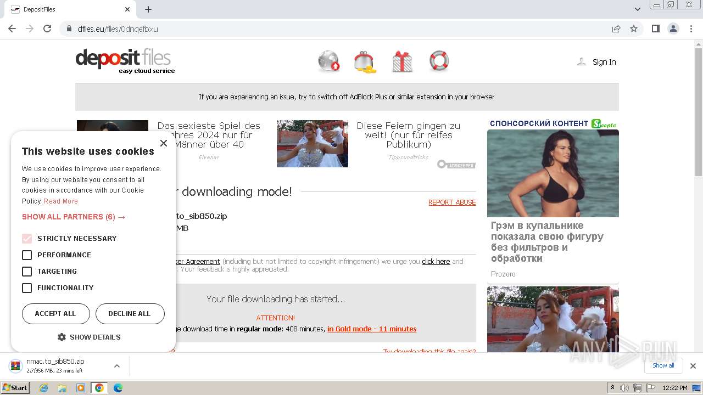703x395 pixels.
Task: Show hidden system tray icons
Action: (x=612, y=388)
